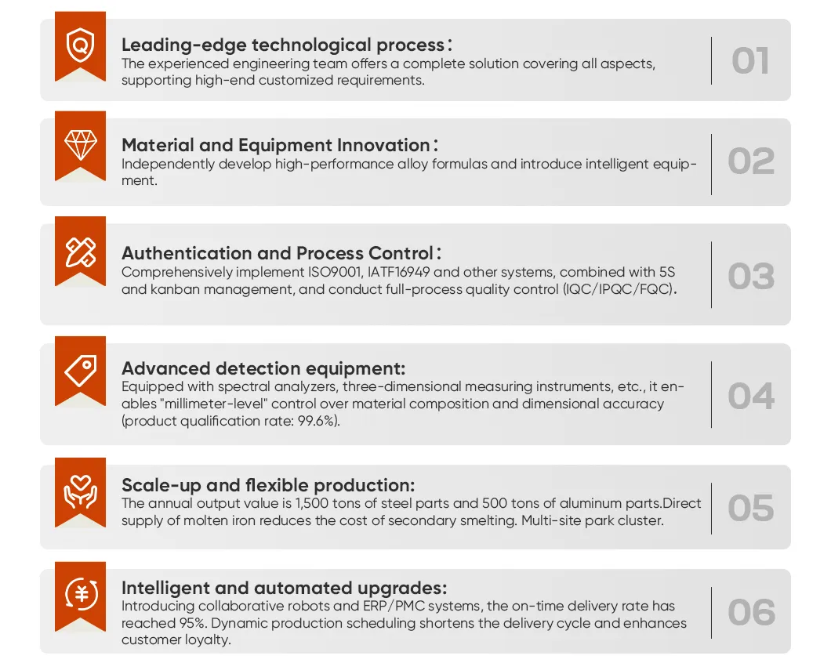Image resolution: width=831 pixels, height=663 pixels.
Task: Click the number 01 label
Action: click(750, 61)
